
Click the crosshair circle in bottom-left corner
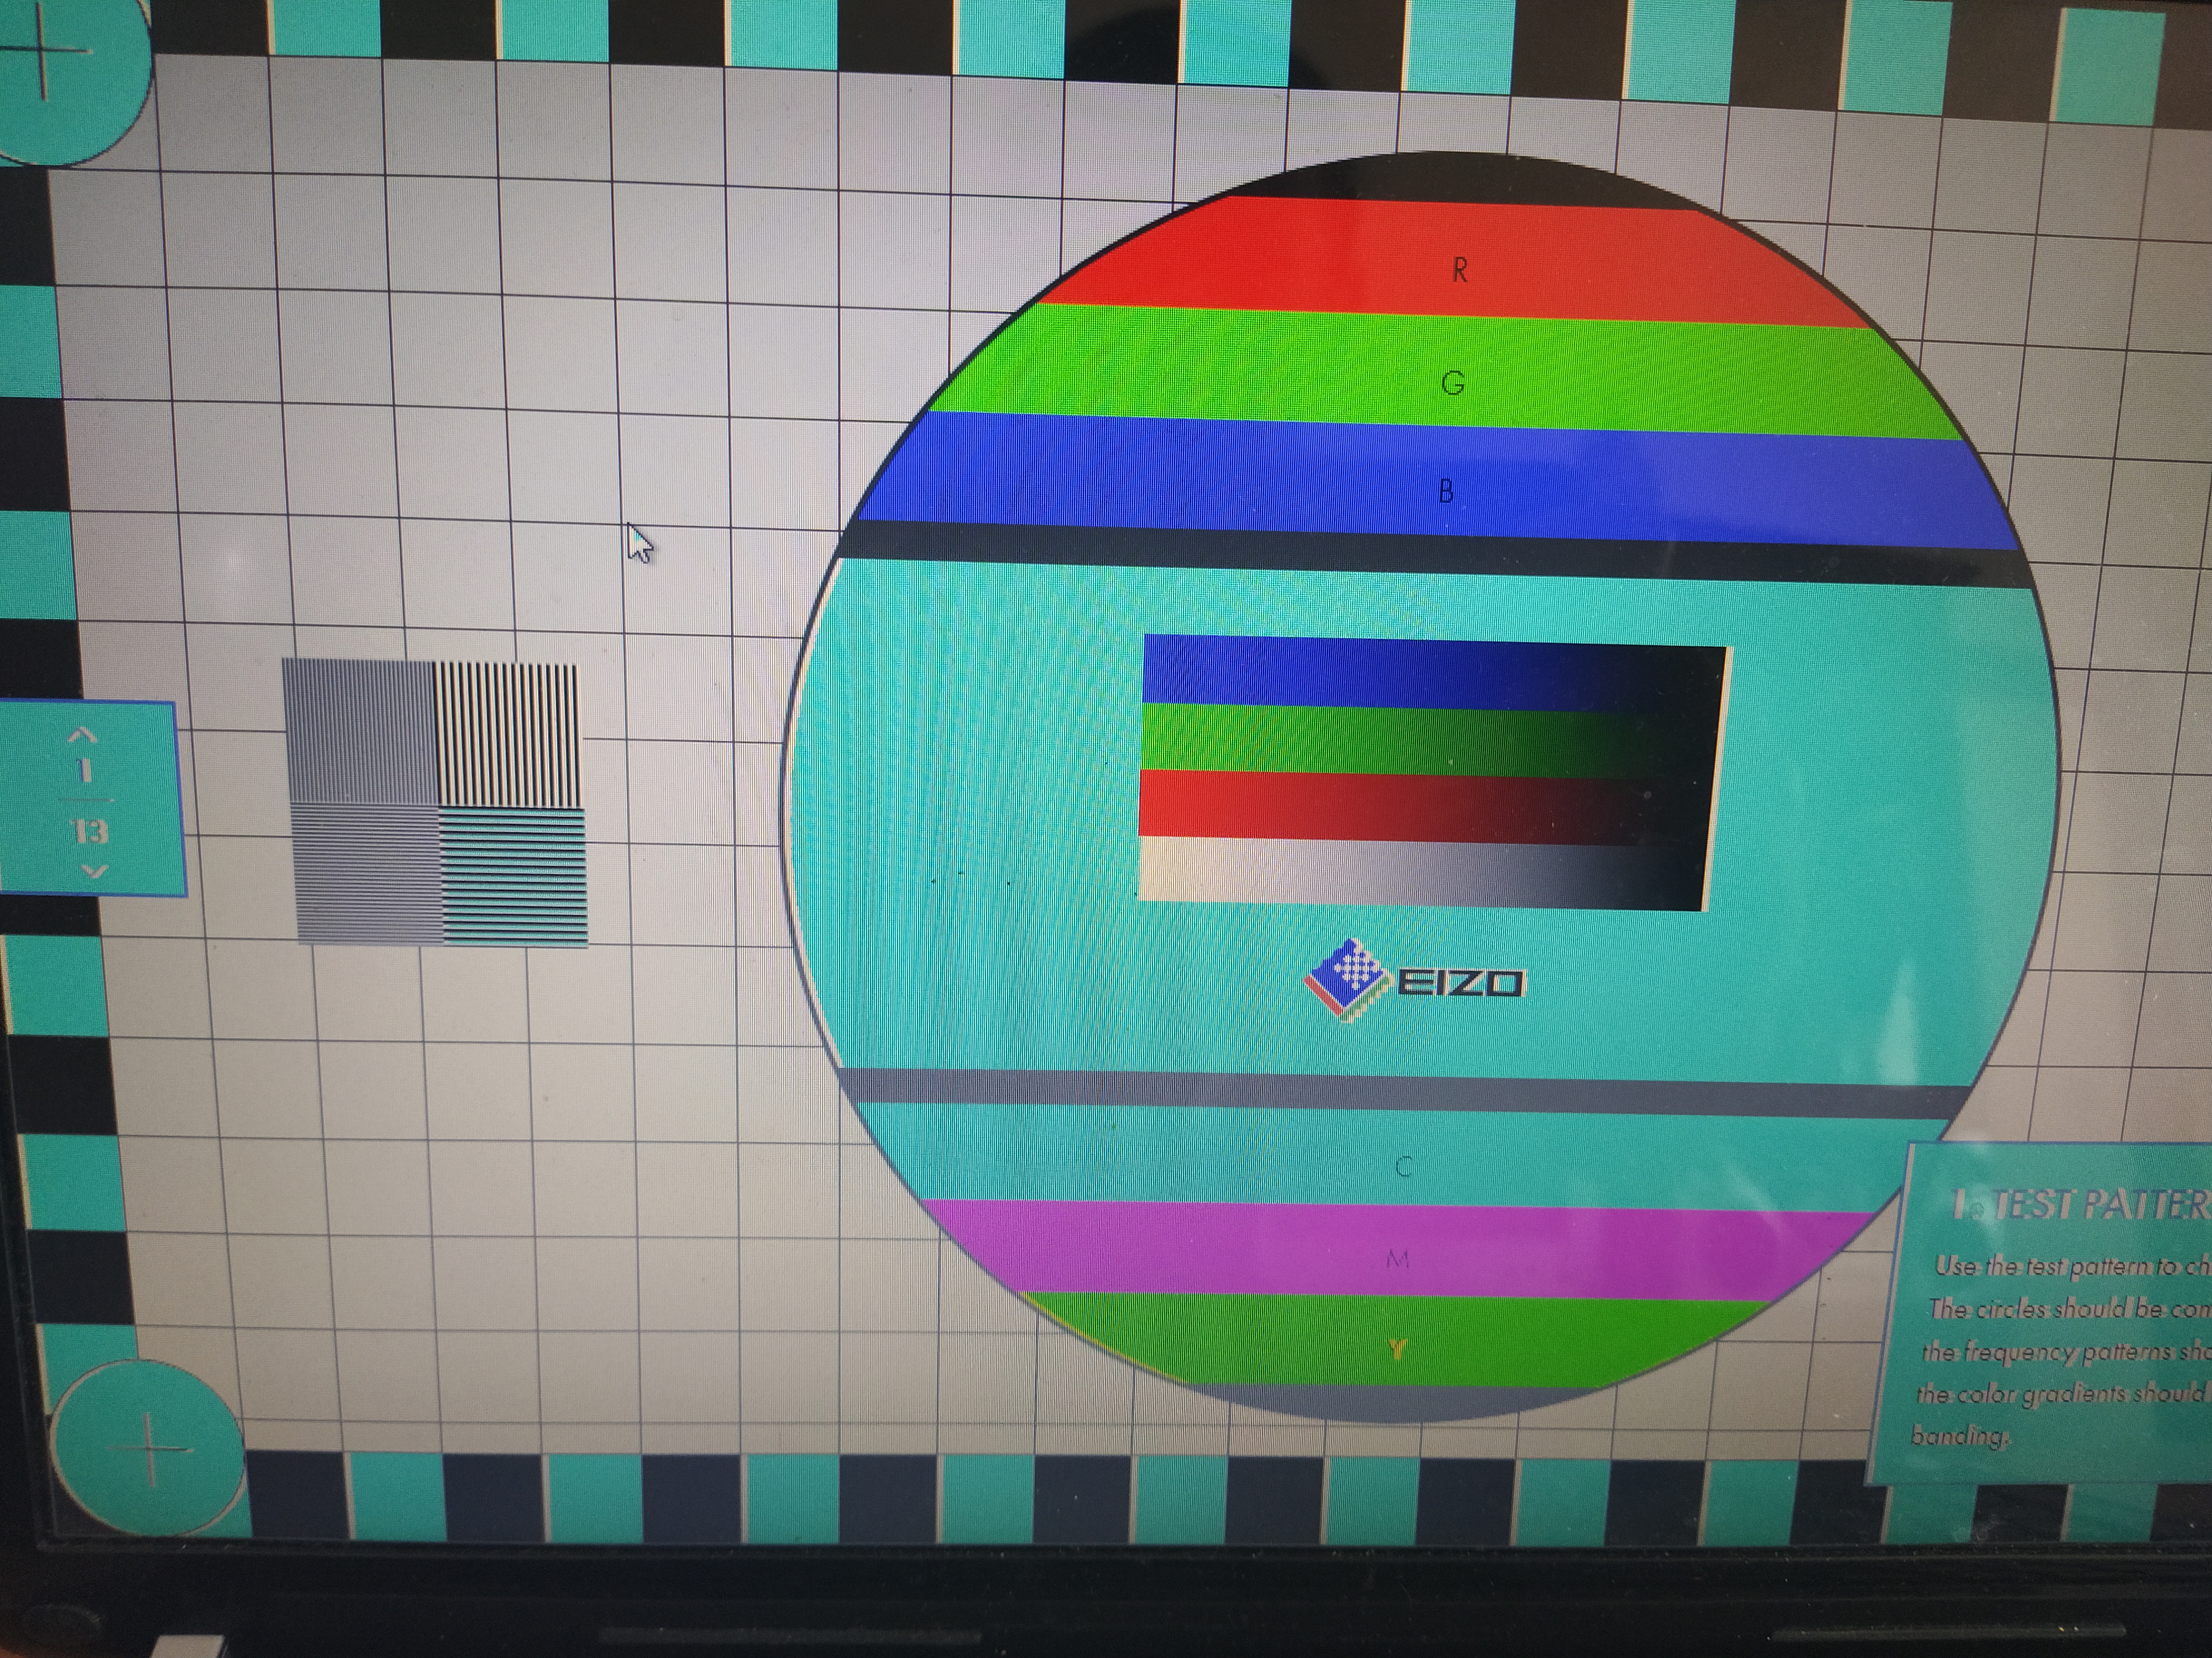(148, 1448)
